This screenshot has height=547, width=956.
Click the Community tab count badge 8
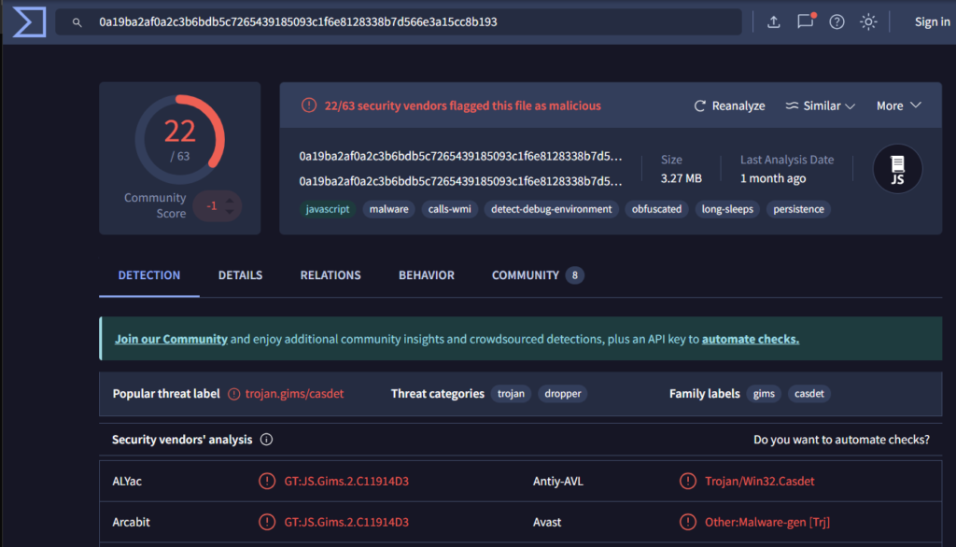coord(574,275)
